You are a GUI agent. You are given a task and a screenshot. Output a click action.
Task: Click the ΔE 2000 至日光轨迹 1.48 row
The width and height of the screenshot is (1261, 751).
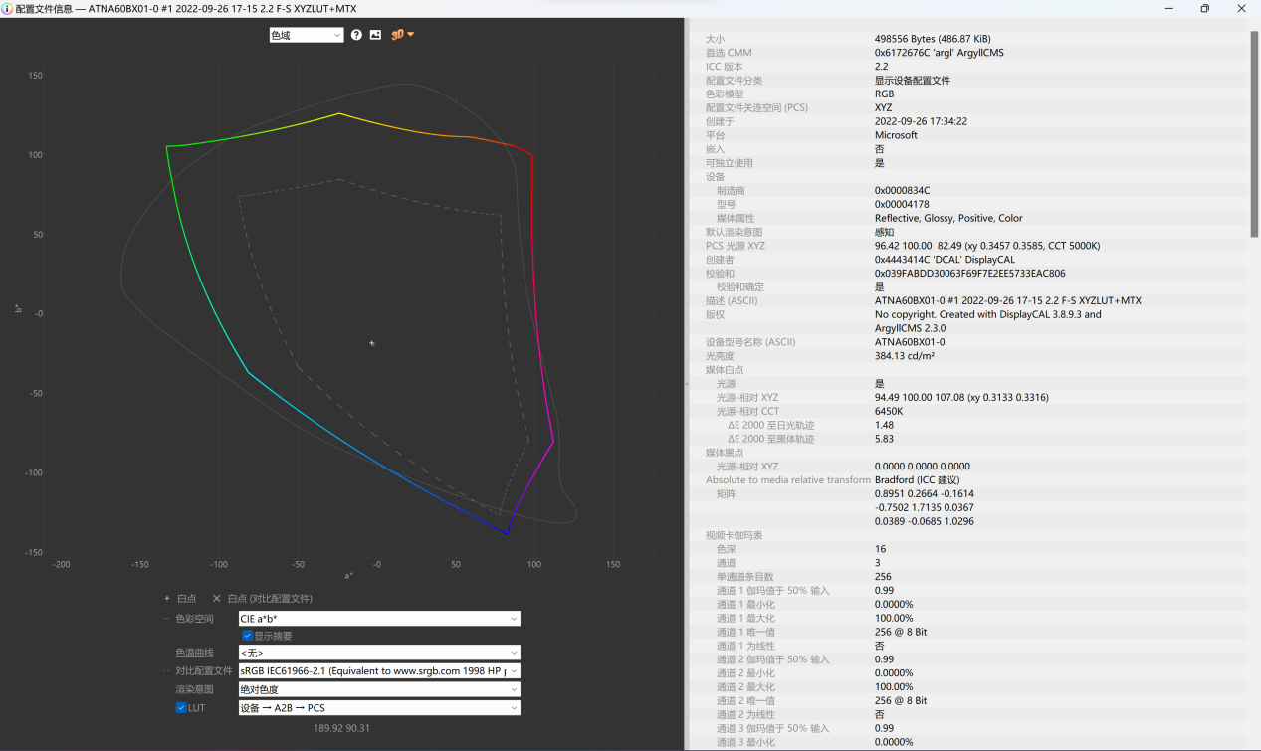(x=967, y=425)
